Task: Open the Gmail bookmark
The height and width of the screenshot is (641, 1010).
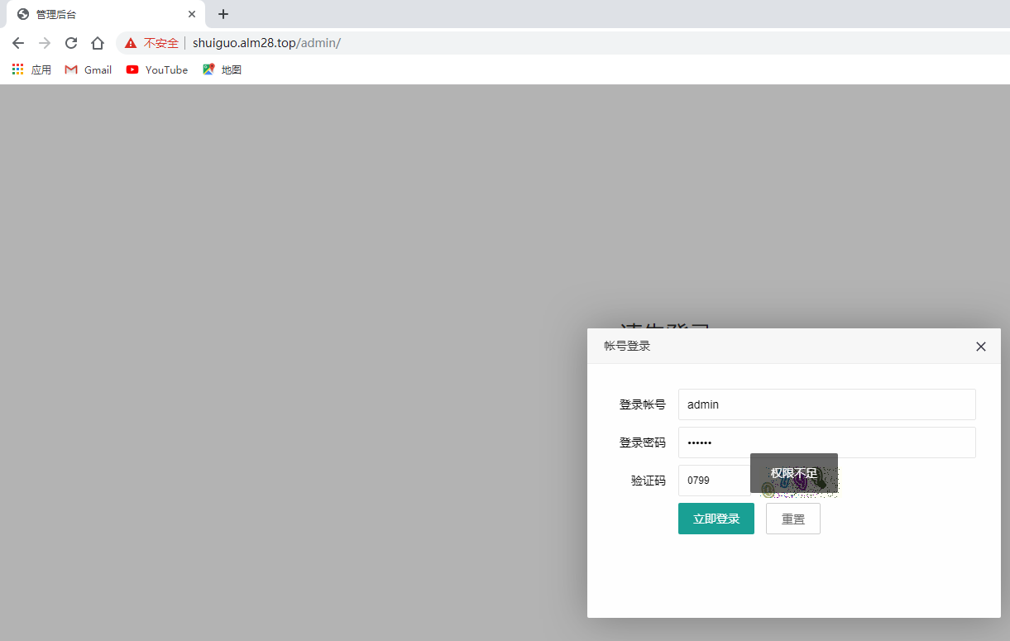Action: [89, 70]
